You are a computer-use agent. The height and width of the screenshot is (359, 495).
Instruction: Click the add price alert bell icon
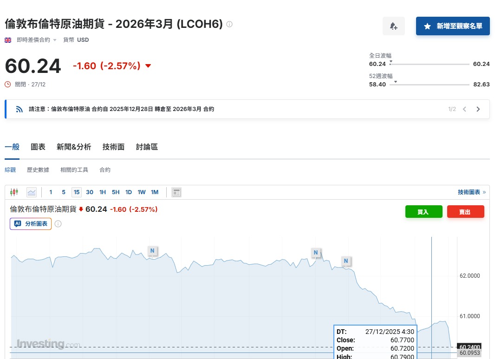coord(393,26)
